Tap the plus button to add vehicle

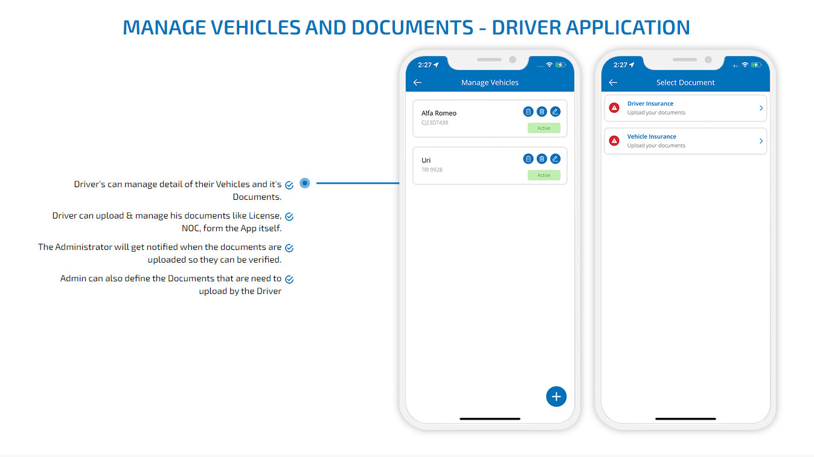556,397
